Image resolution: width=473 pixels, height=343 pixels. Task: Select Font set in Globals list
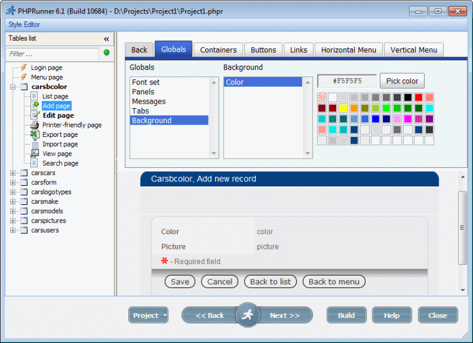coord(169,82)
